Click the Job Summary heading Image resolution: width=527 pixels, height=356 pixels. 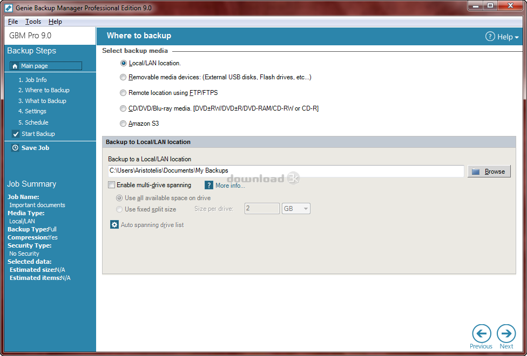pyautogui.click(x=32, y=184)
